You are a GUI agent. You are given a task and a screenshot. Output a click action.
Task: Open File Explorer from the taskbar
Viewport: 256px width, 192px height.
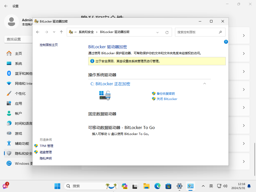(146, 186)
